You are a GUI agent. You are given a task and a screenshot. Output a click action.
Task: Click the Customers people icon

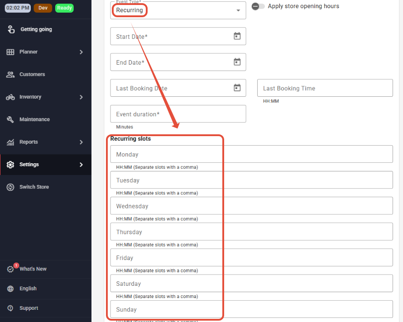(10, 75)
